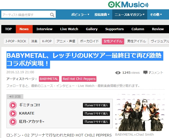This screenshot has height=138, width=169.
Task: Click the eye views icon
Action: (118, 73)
